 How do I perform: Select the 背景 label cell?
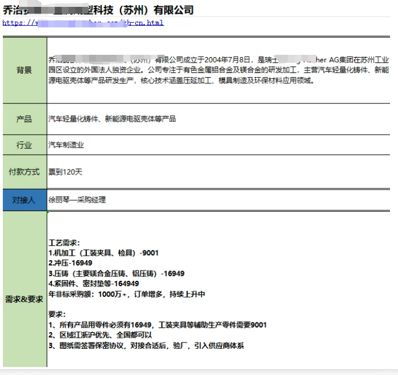25,70
